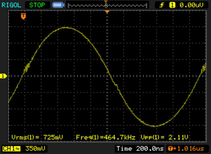Viewport: 211px width, 154px height.
Task: Click the sine waveform positive peak
Action: (65, 28)
